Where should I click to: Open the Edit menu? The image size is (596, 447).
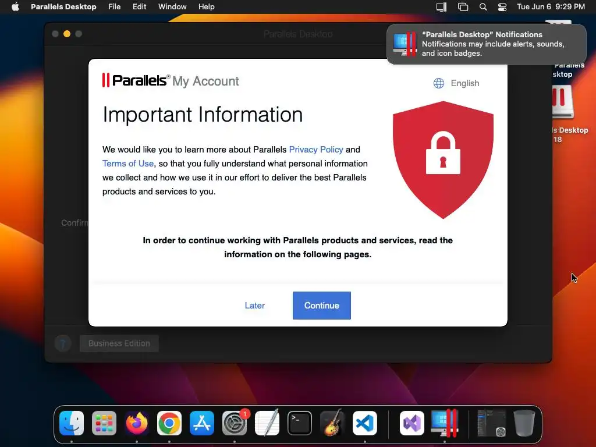click(x=139, y=7)
